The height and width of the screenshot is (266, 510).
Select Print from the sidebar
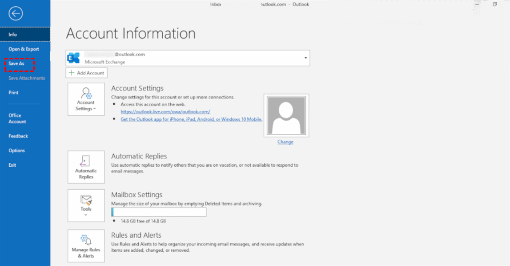(13, 93)
